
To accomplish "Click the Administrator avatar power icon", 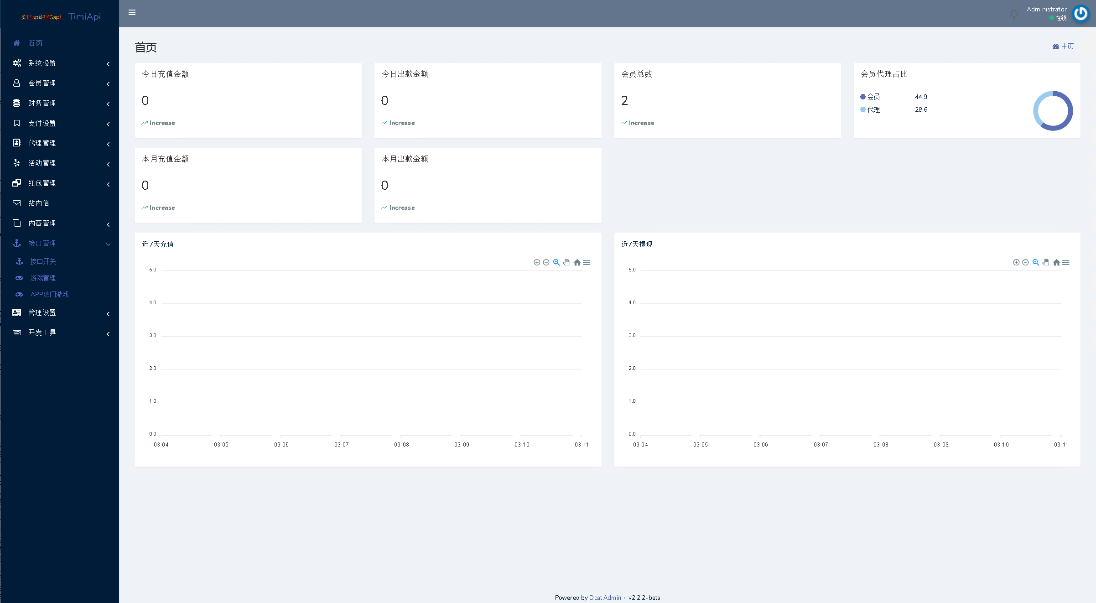I will pos(1080,14).
